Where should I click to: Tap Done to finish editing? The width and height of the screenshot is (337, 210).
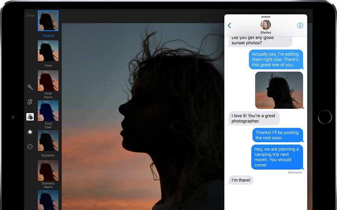[x=31, y=15]
